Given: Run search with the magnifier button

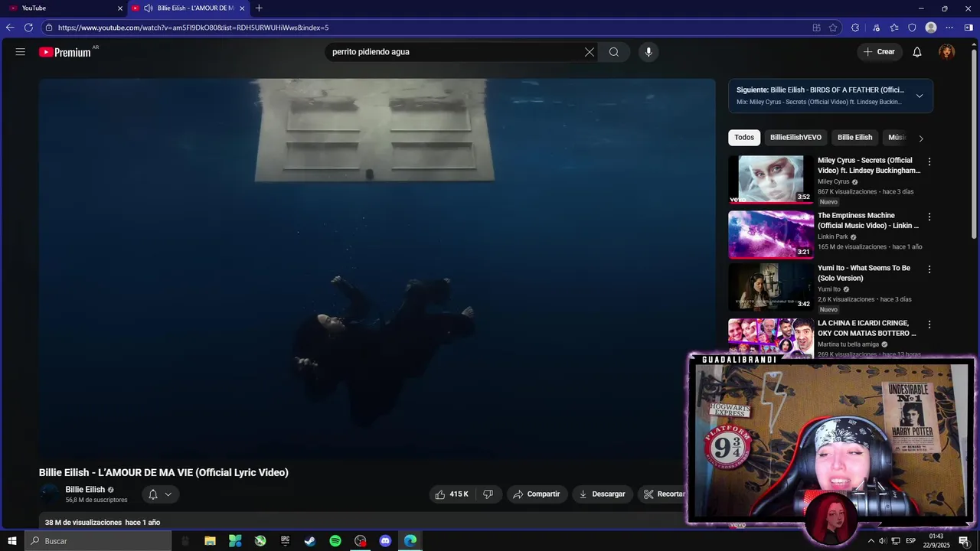Looking at the screenshot, I should point(614,52).
